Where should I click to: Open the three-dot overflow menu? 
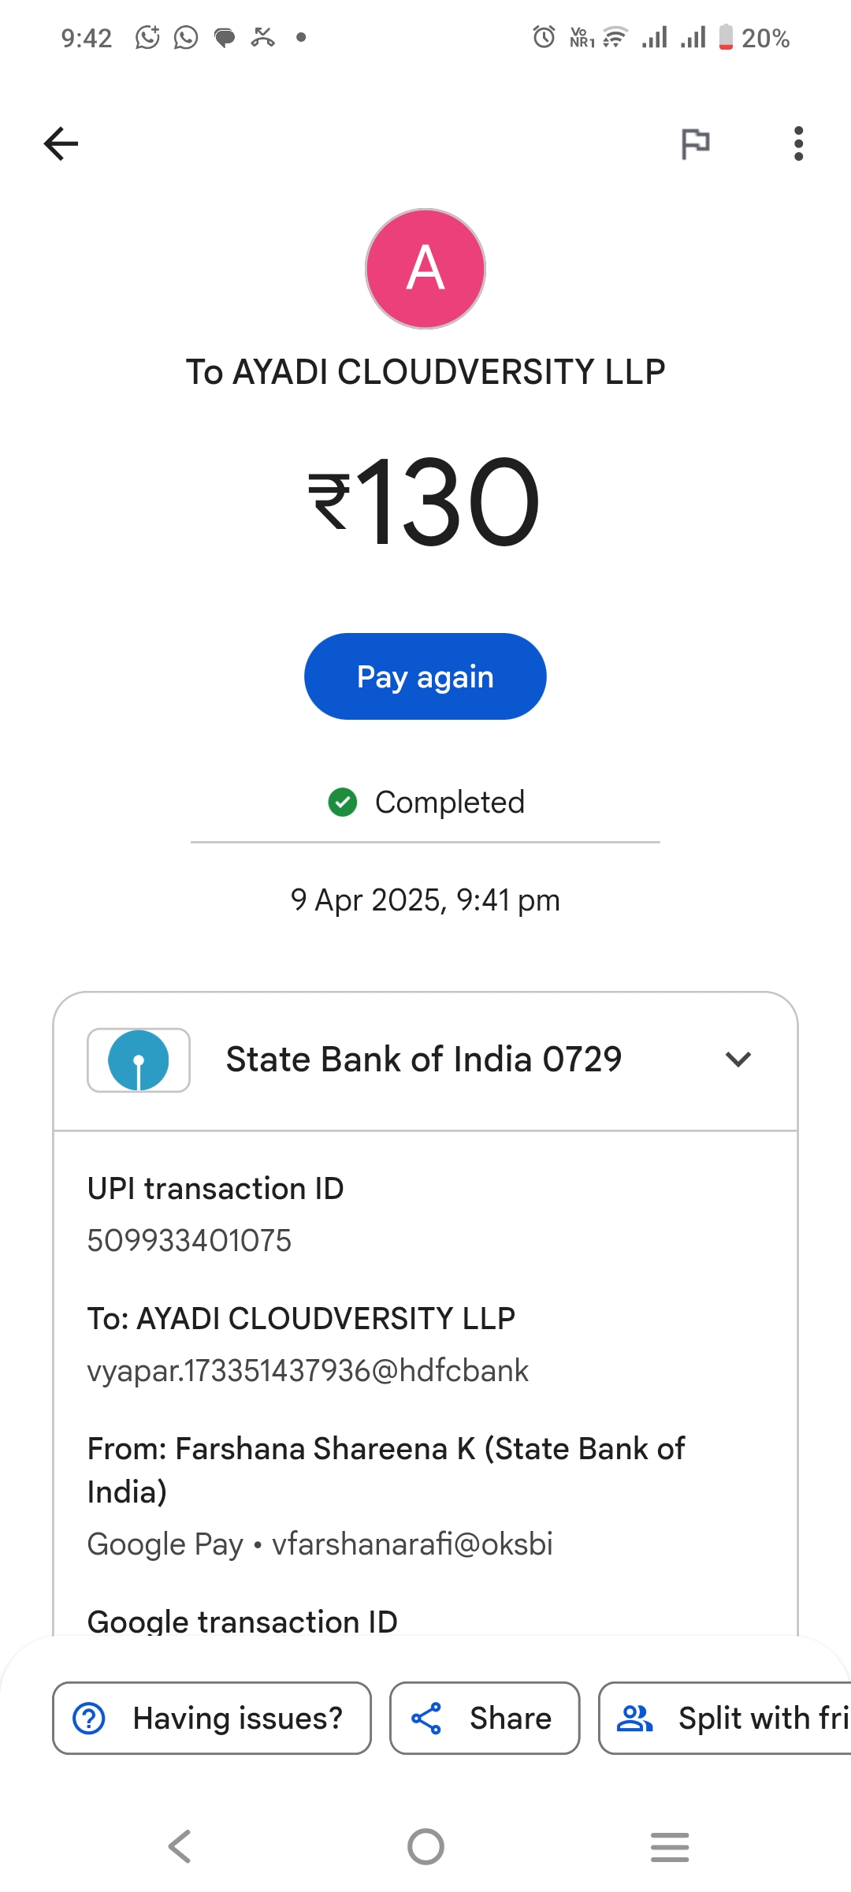click(798, 143)
